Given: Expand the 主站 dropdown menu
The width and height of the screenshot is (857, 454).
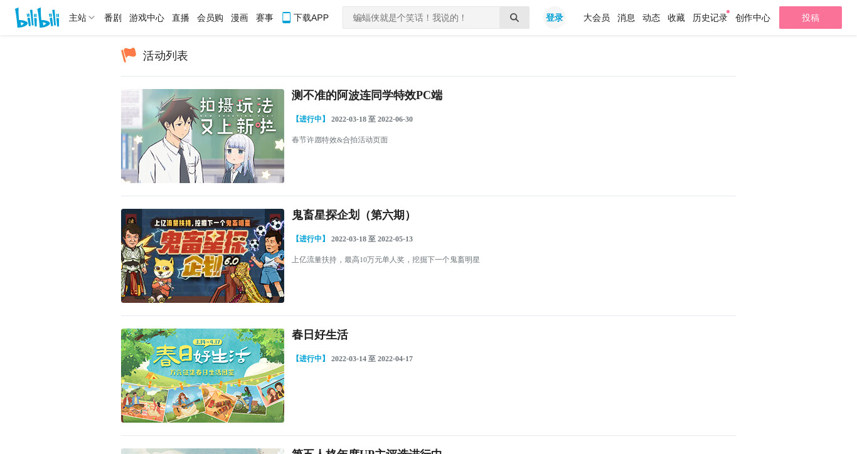Looking at the screenshot, I should point(82,18).
